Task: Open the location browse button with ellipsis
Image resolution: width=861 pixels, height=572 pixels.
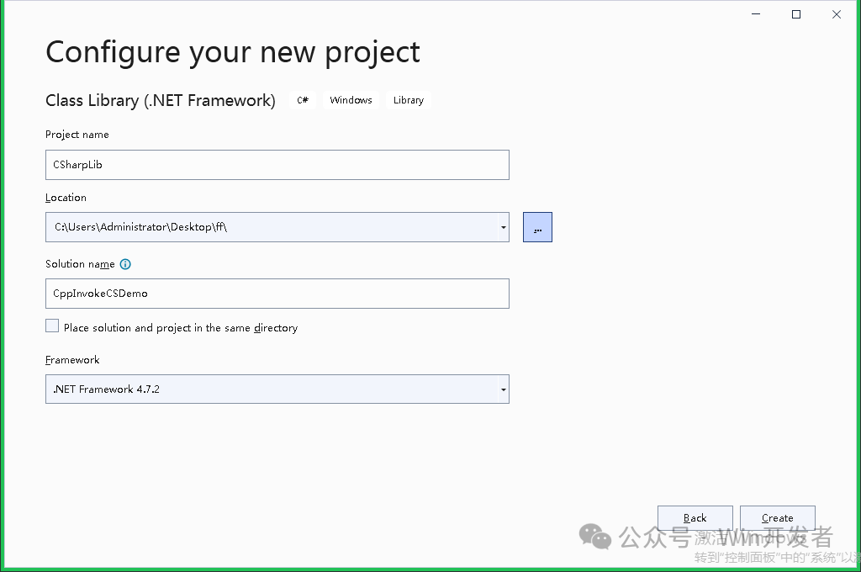Action: pyautogui.click(x=537, y=227)
